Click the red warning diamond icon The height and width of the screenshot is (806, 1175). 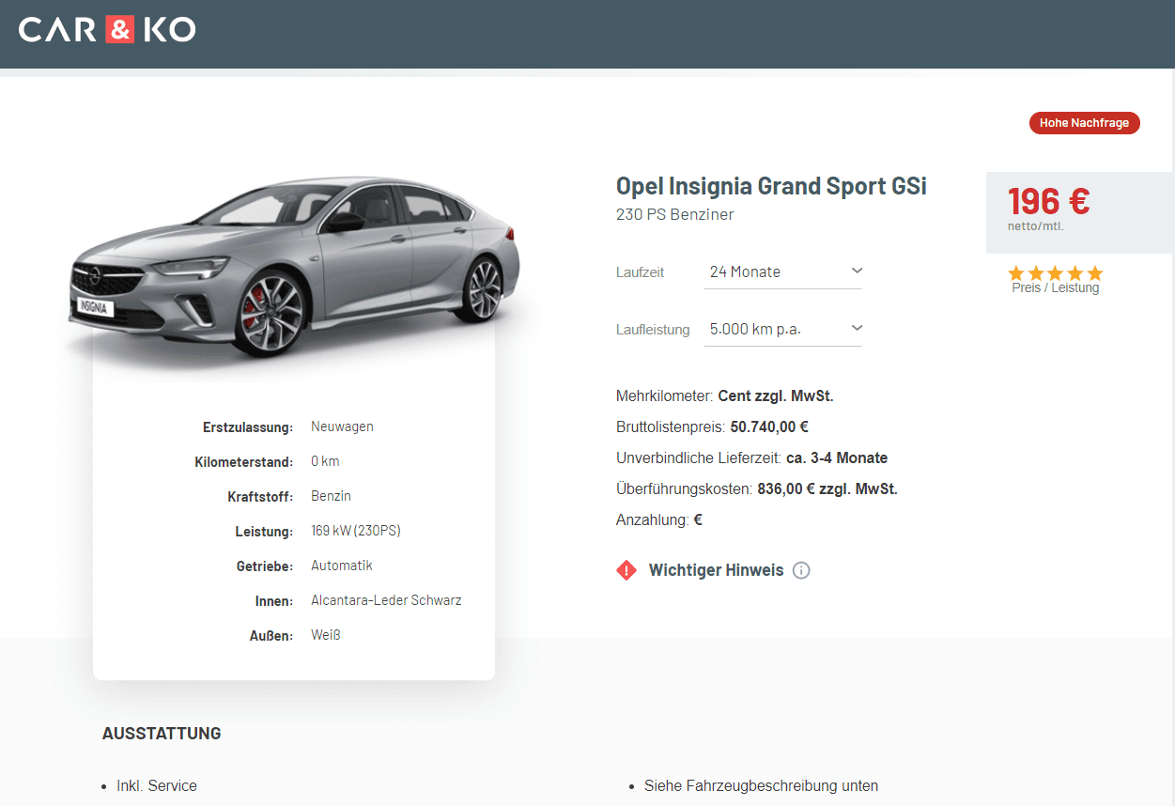626,570
